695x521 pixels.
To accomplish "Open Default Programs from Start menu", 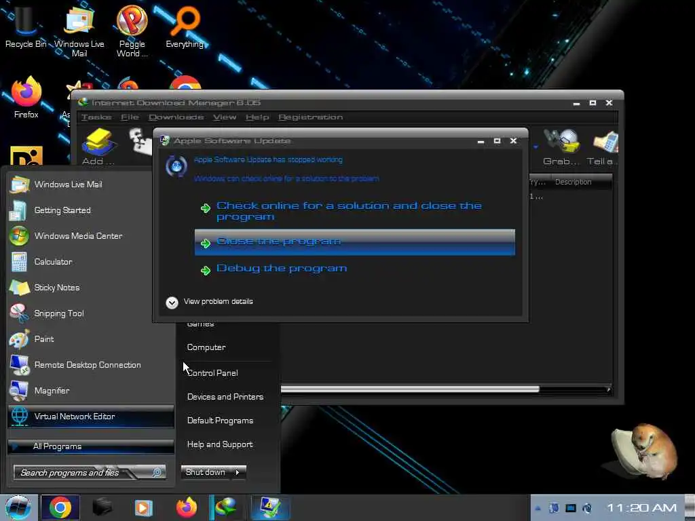I will pyautogui.click(x=220, y=421).
